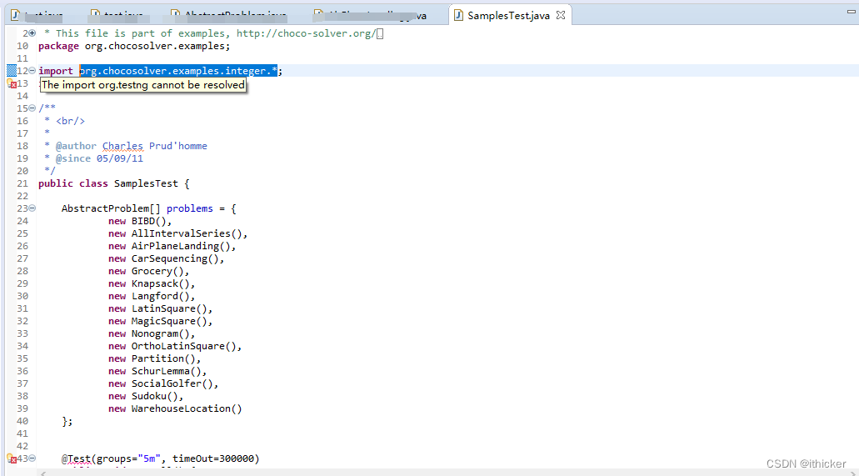Image resolution: width=859 pixels, height=476 pixels.
Task: Close the SamplesTest.java tab
Action: tap(561, 15)
